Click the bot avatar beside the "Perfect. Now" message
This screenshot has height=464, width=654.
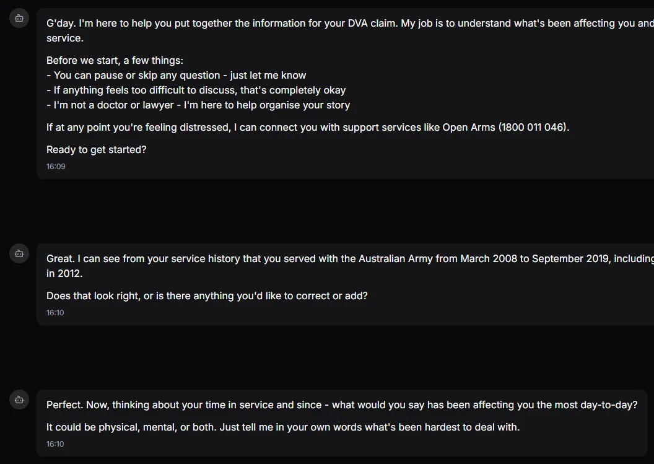point(19,400)
